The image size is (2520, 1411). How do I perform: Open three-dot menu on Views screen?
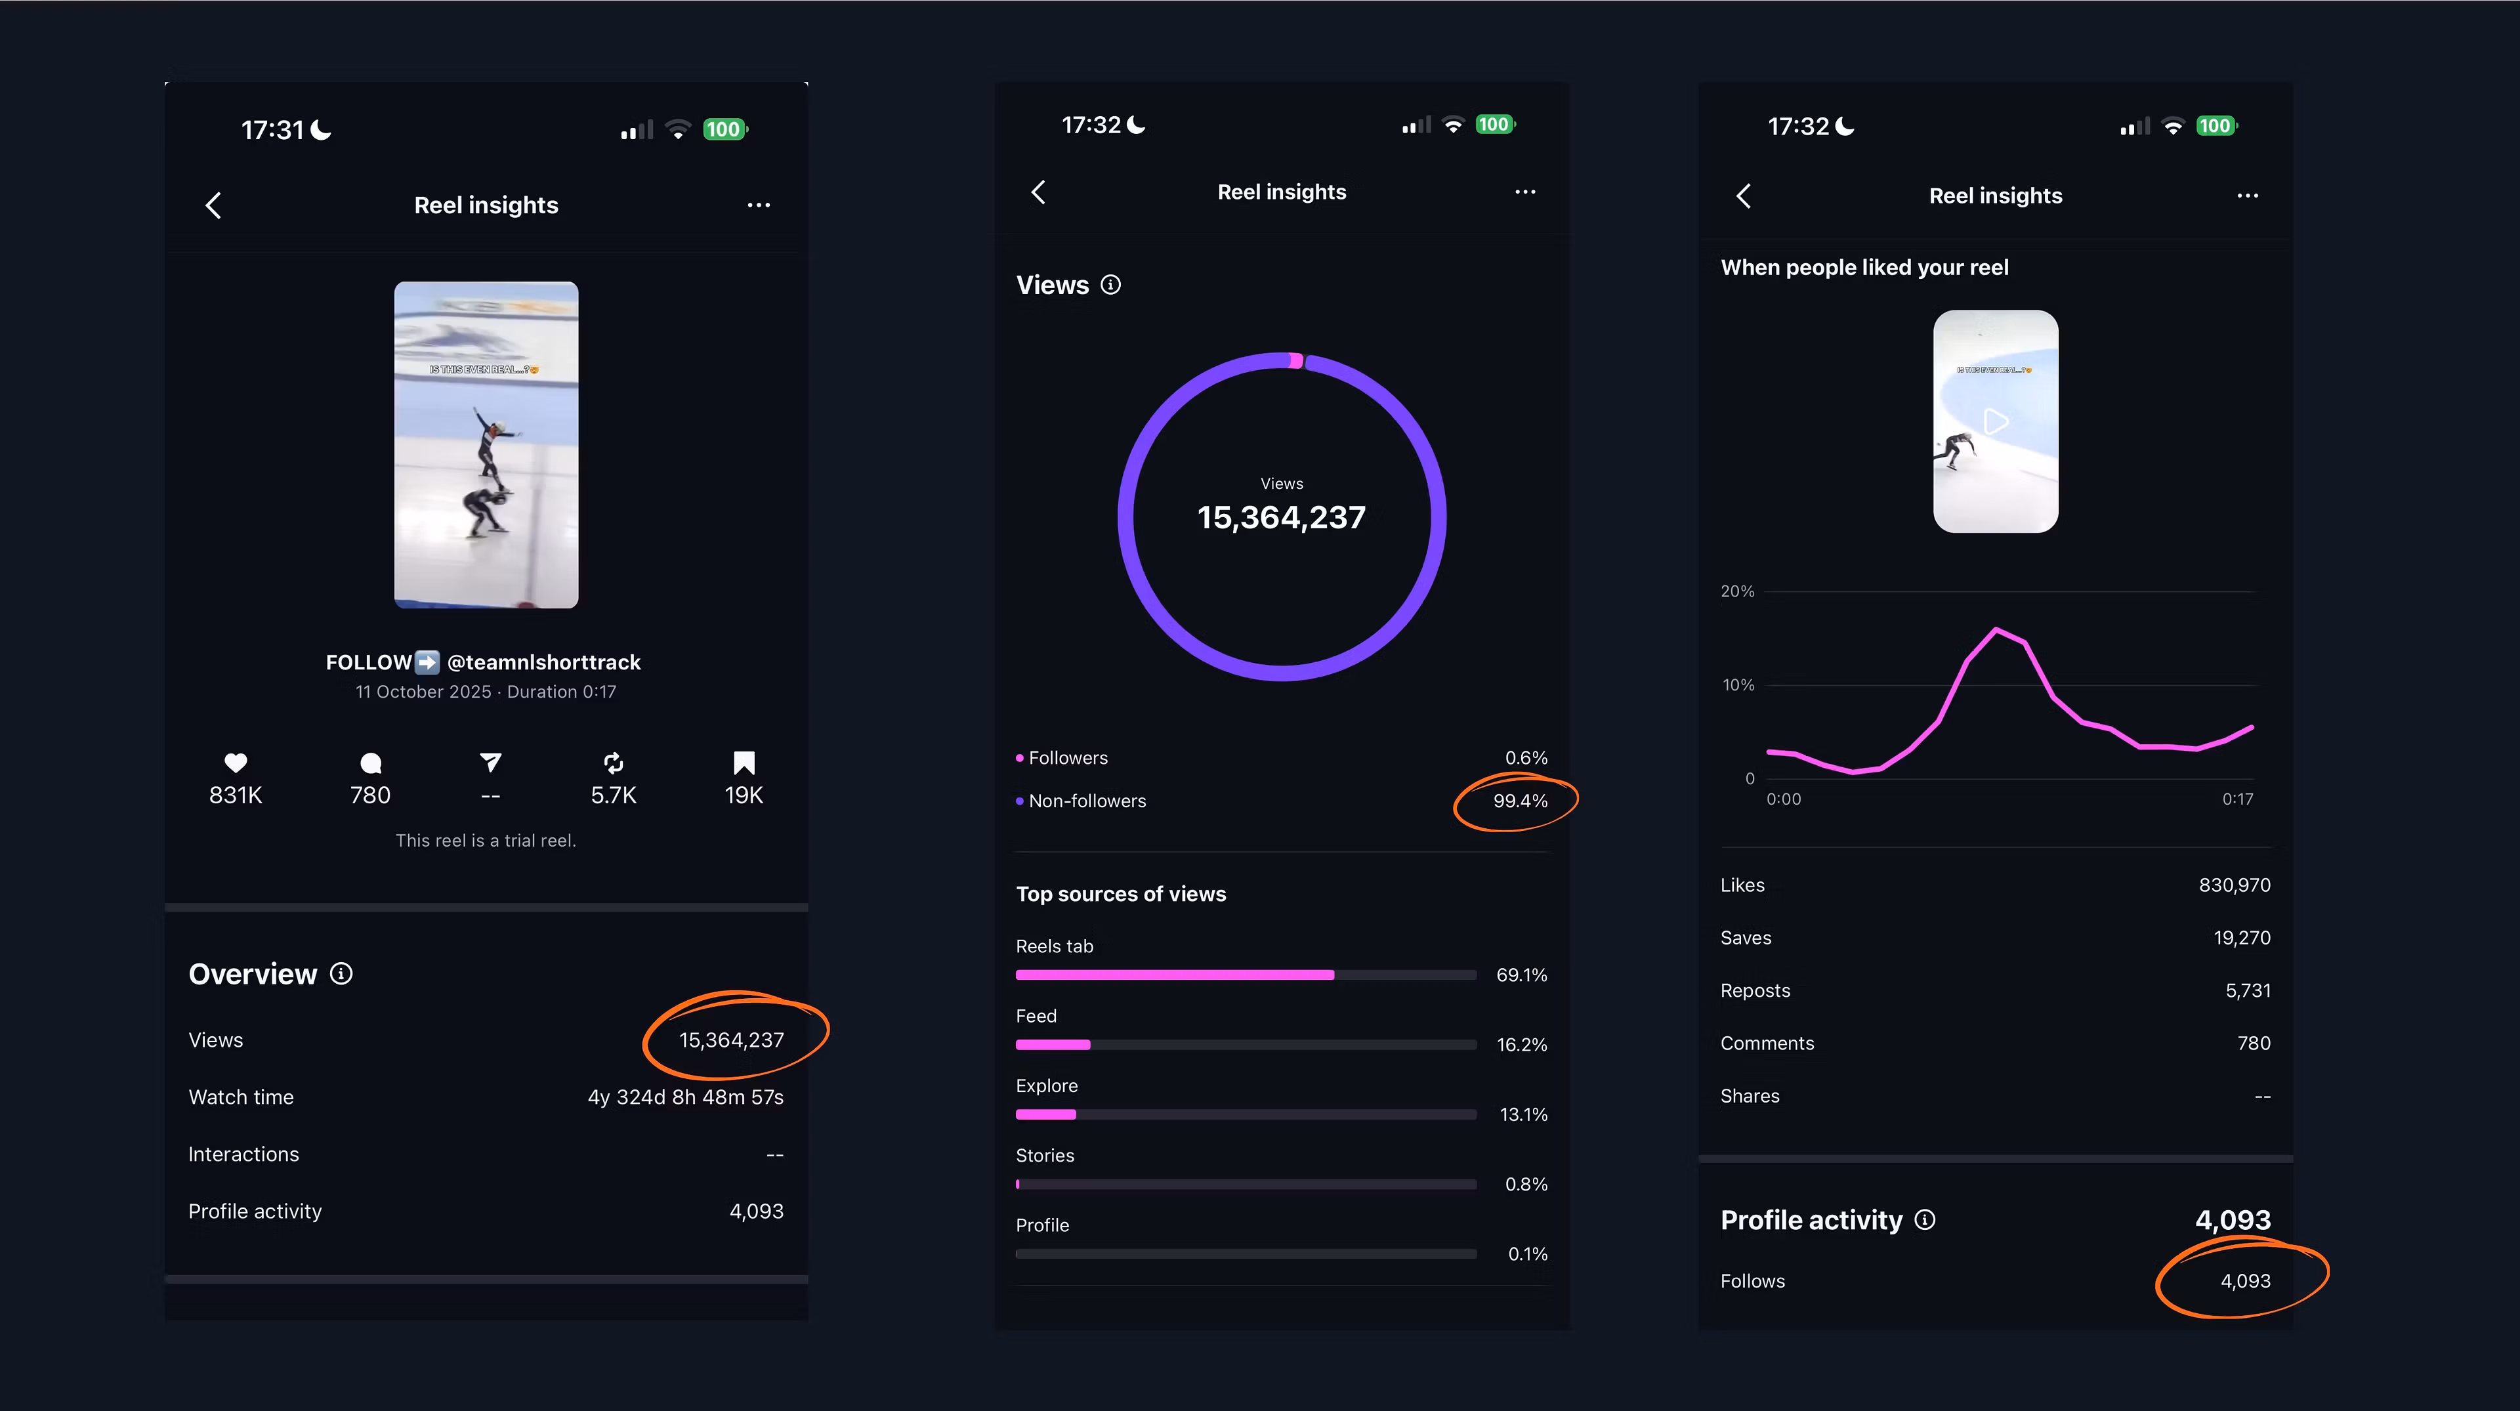(1525, 192)
